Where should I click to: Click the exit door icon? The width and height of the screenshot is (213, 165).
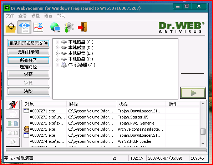pos(83,27)
